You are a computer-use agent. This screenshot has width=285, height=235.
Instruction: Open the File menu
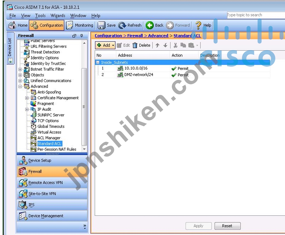click(13, 16)
